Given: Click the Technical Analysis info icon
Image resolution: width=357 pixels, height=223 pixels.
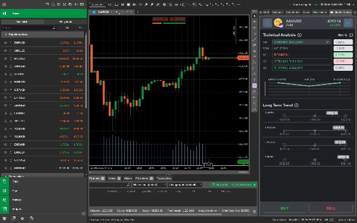Looking at the screenshot, I should click(x=299, y=35).
